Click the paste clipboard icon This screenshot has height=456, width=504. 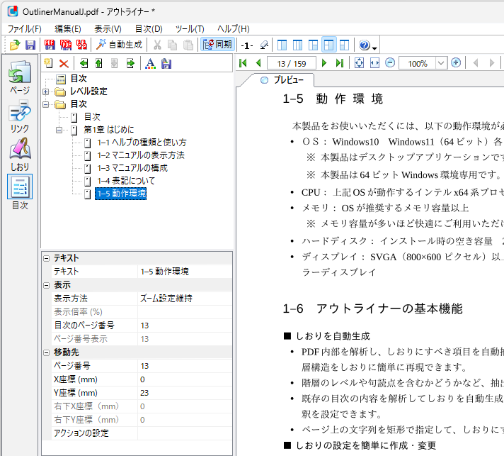[x=188, y=45]
